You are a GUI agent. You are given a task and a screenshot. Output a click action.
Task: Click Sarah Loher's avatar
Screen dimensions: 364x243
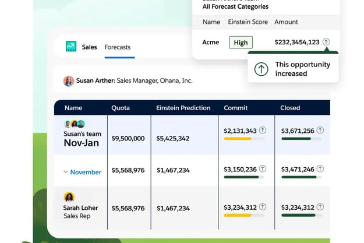pyautogui.click(x=69, y=197)
